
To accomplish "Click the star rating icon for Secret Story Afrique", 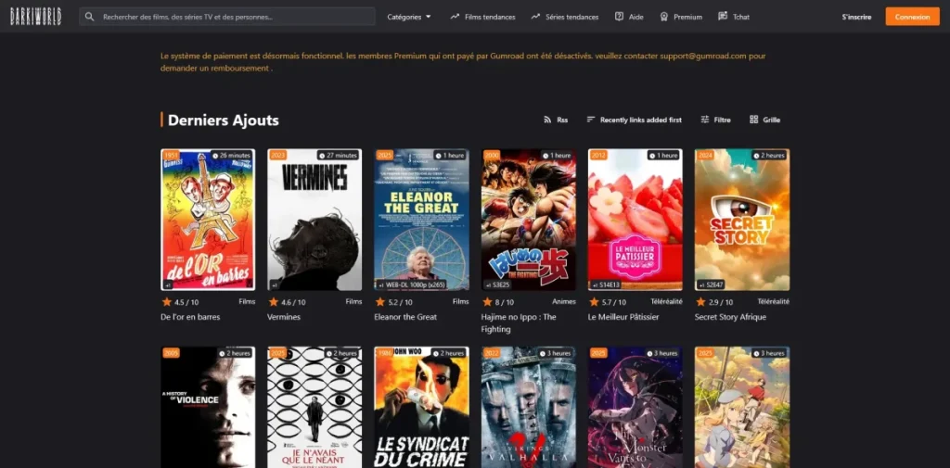I will click(x=700, y=301).
